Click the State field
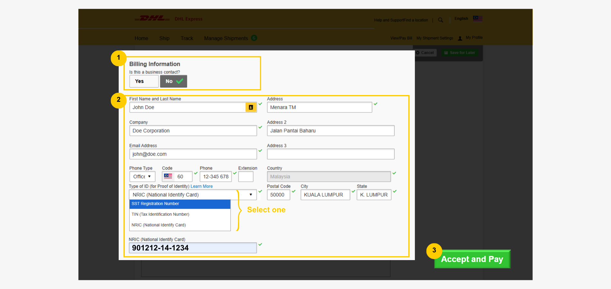This screenshot has height=289, width=611. (374, 195)
